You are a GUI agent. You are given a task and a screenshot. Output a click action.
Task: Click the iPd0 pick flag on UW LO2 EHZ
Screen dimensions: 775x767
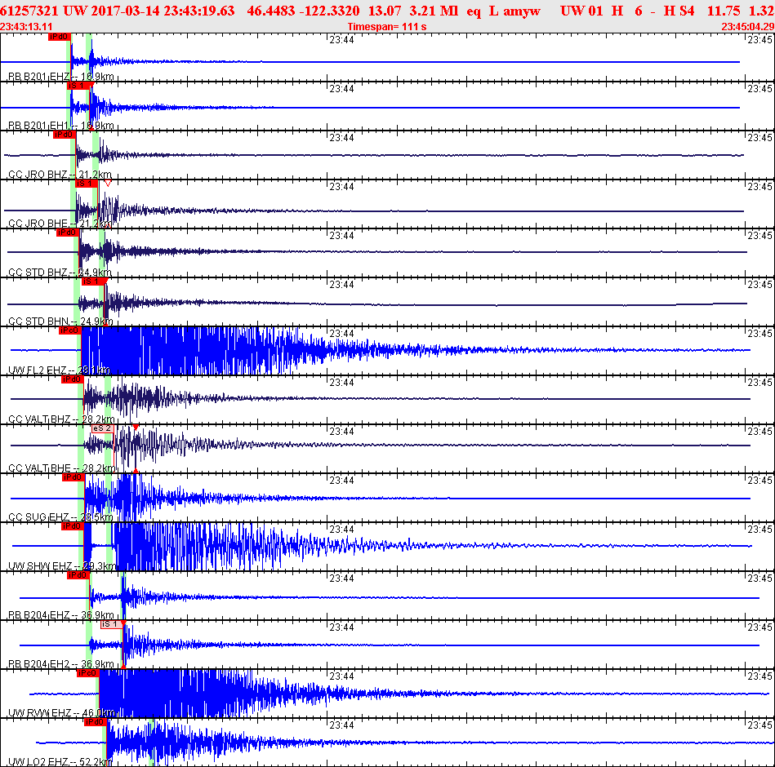click(x=96, y=722)
